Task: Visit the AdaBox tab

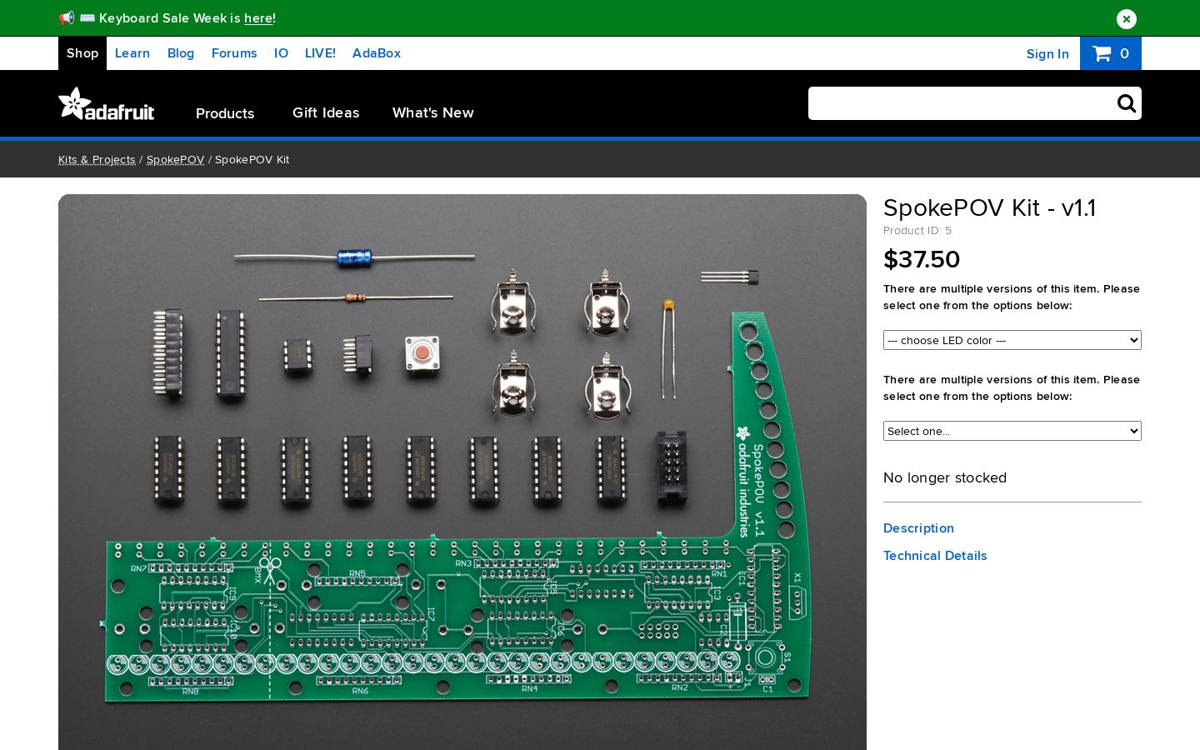Action: (377, 53)
